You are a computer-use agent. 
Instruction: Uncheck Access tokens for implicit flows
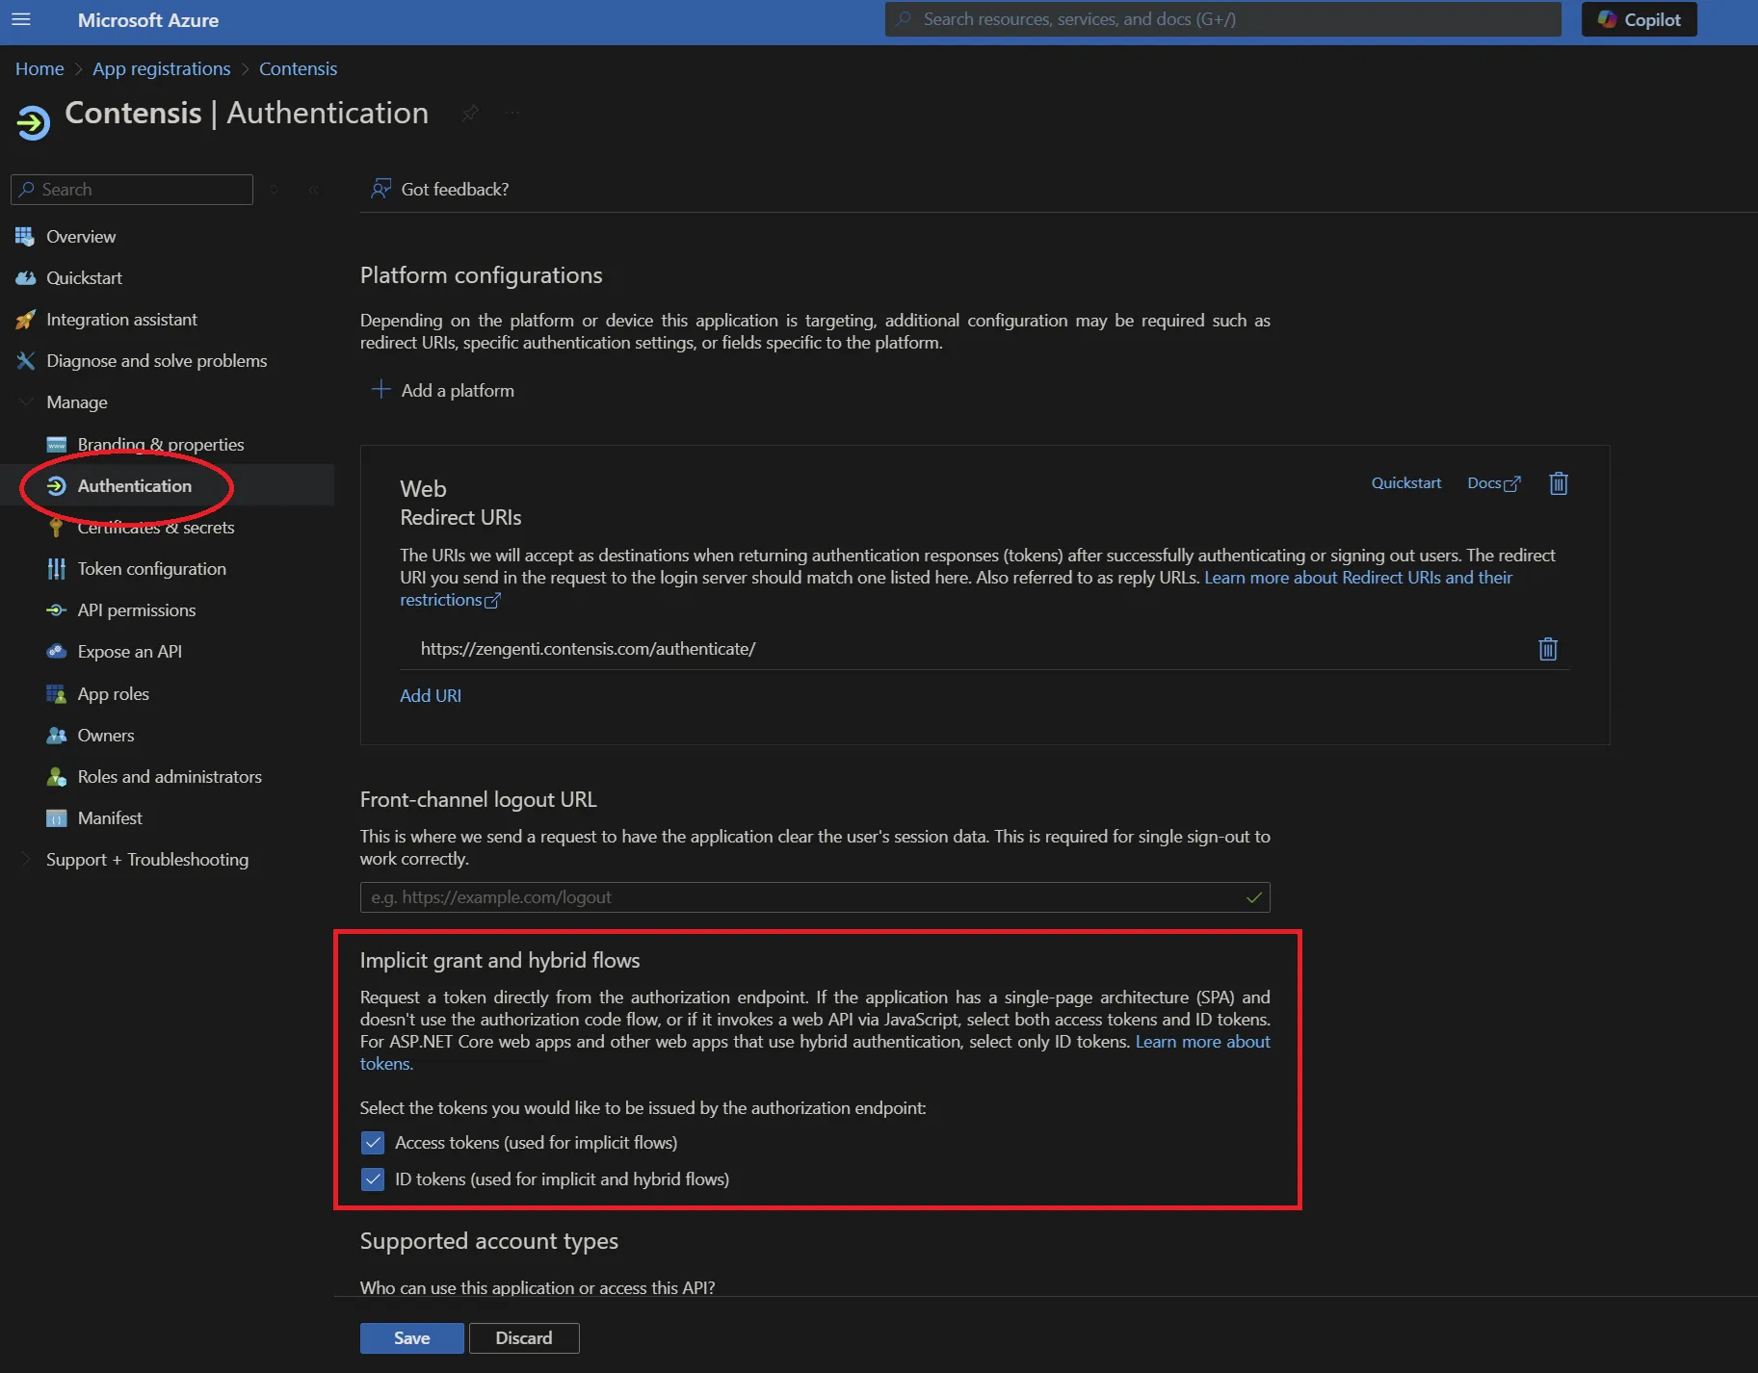[x=373, y=1143]
